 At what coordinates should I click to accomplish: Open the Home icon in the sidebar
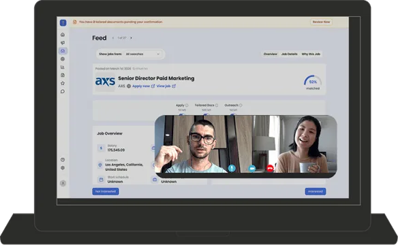coord(63,35)
